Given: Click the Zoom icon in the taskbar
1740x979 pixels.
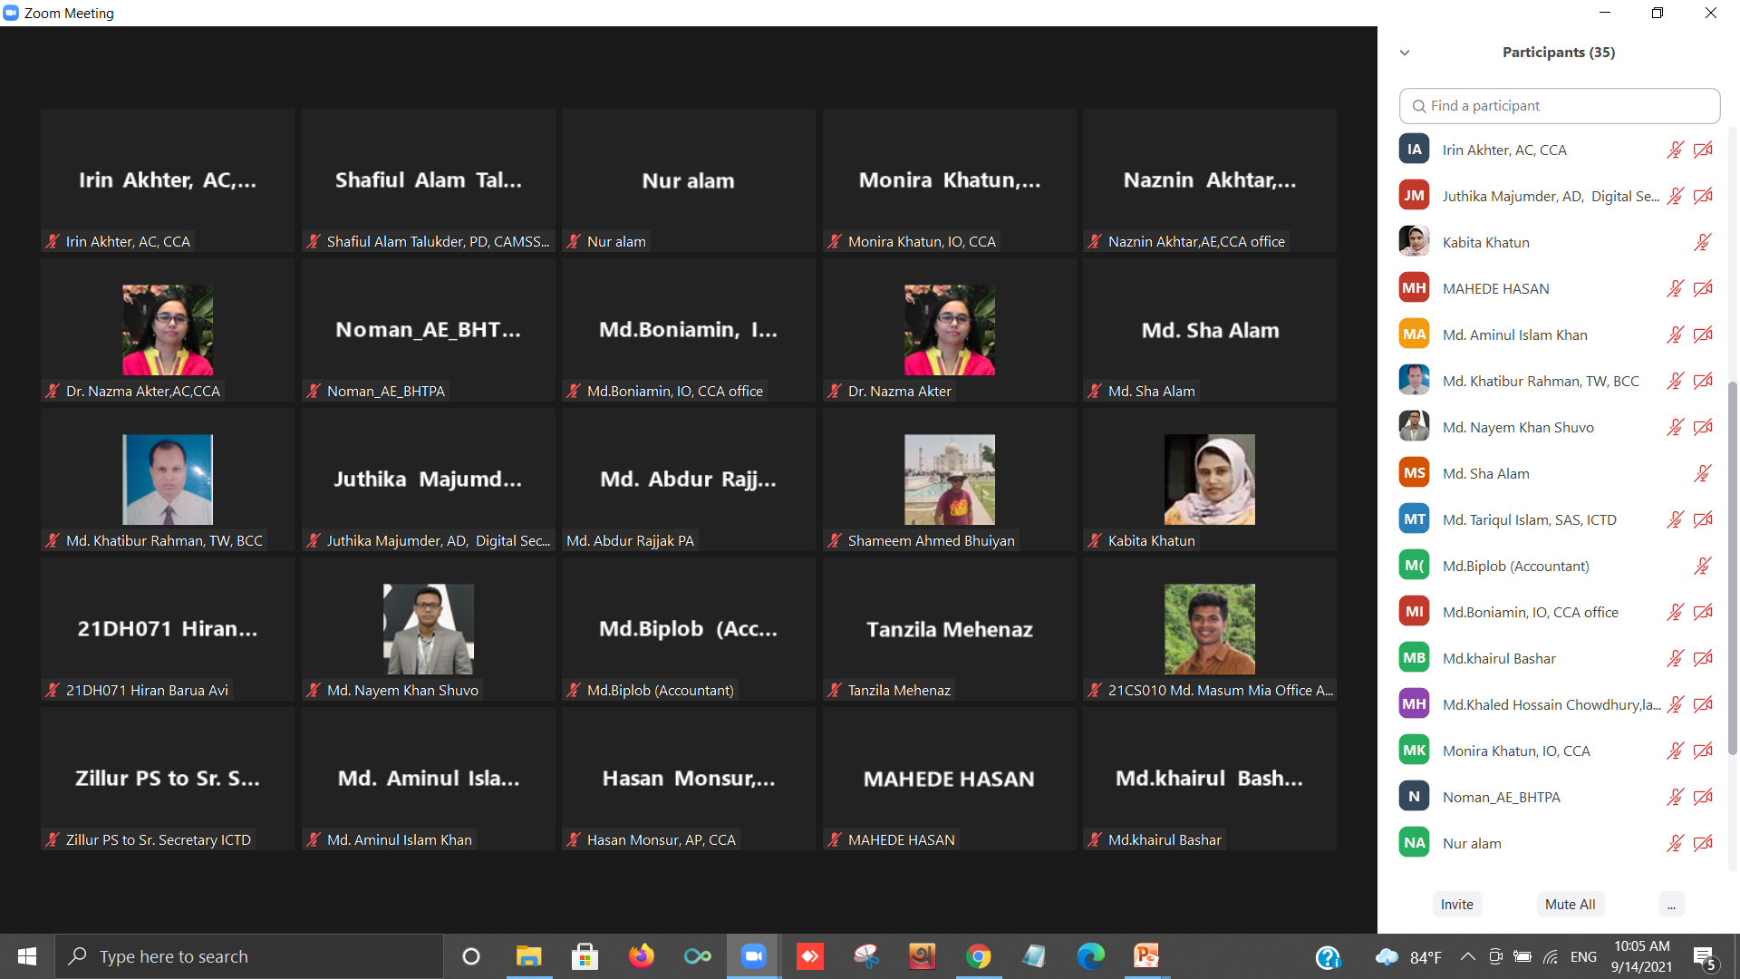Looking at the screenshot, I should click(x=753, y=956).
